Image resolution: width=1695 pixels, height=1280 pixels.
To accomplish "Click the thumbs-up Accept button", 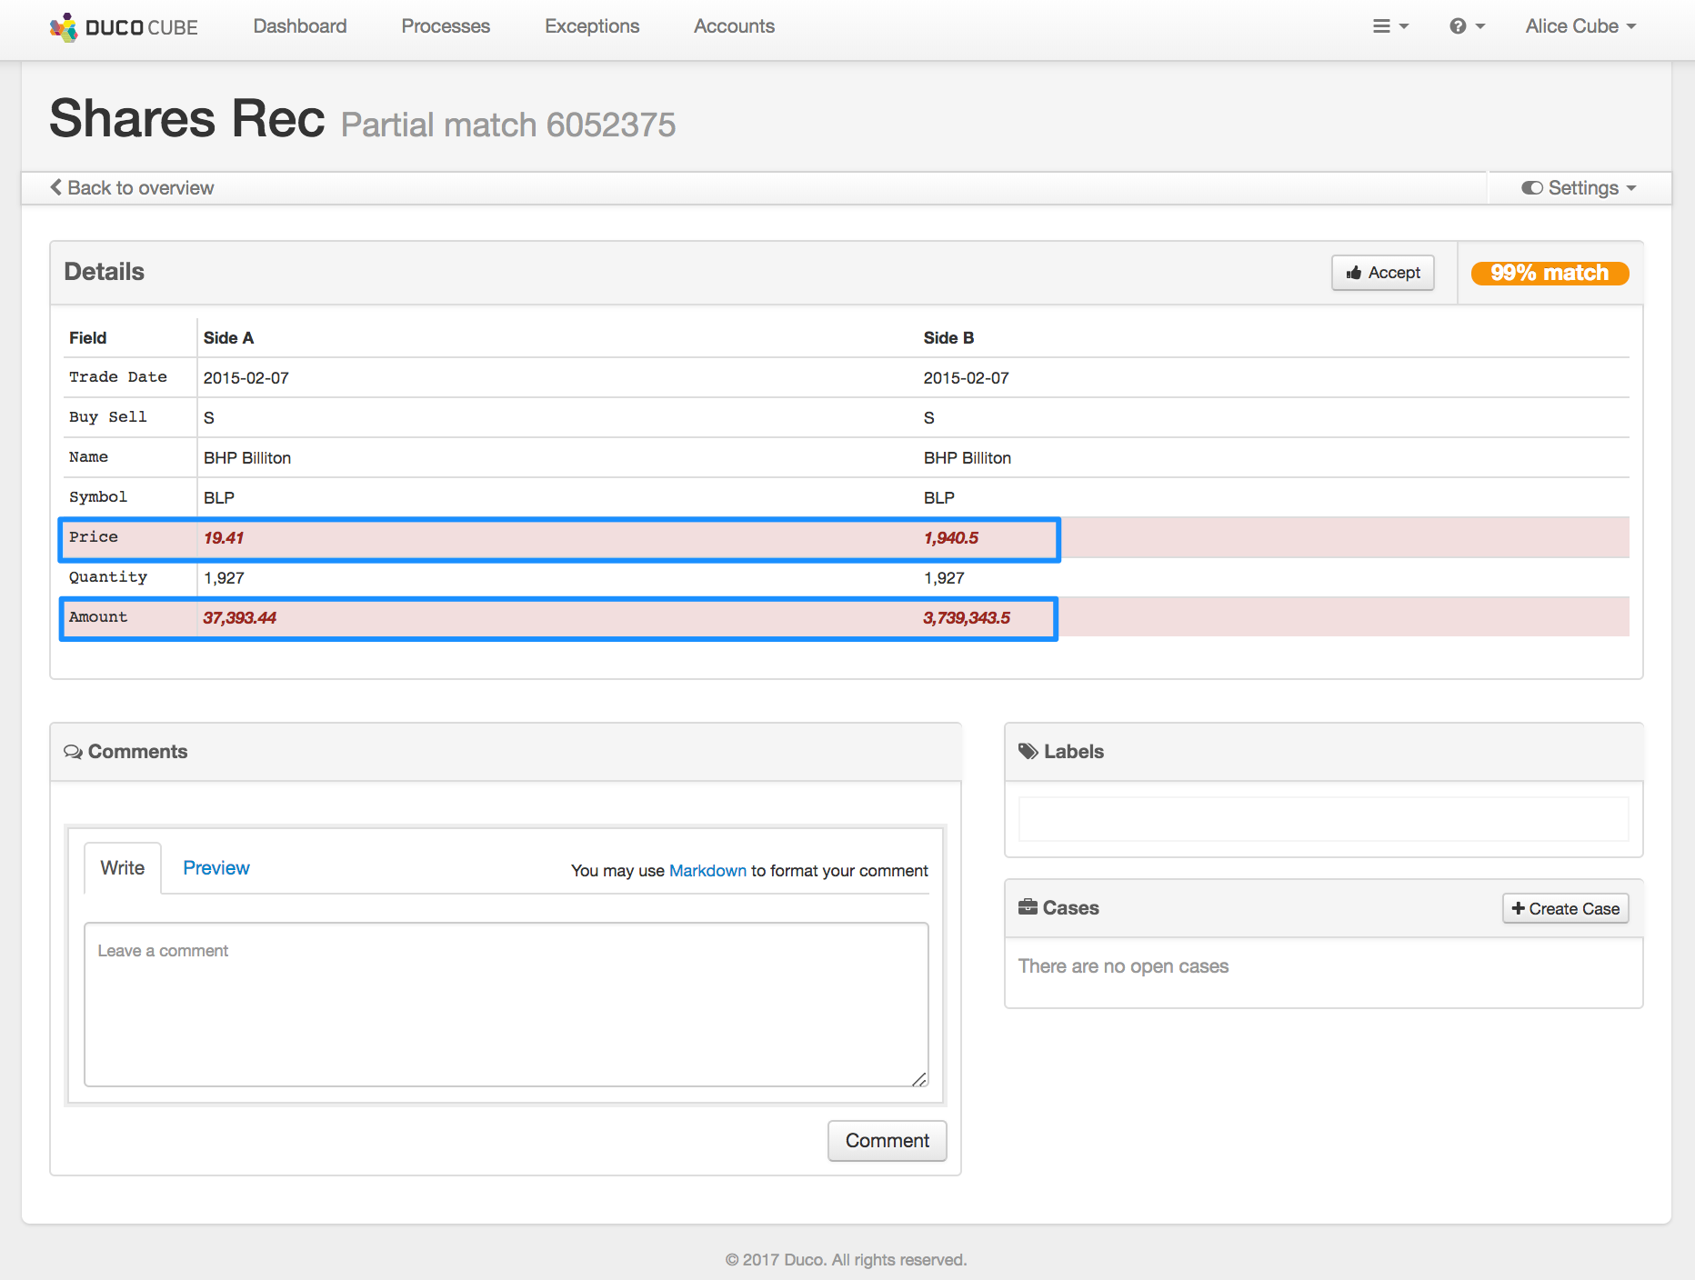I will [x=1382, y=273].
